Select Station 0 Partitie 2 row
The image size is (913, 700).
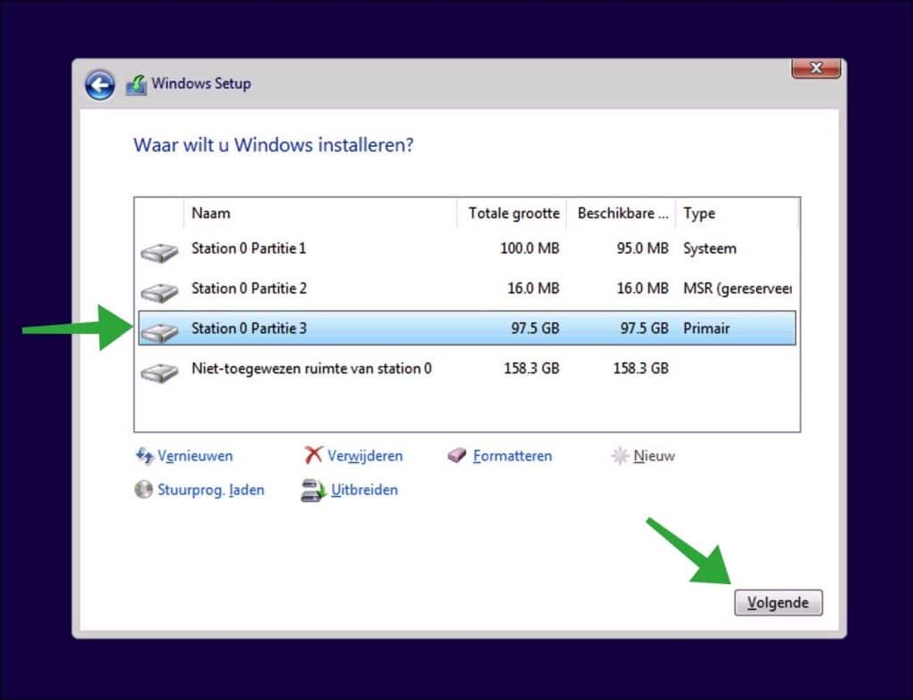pyautogui.click(x=467, y=289)
